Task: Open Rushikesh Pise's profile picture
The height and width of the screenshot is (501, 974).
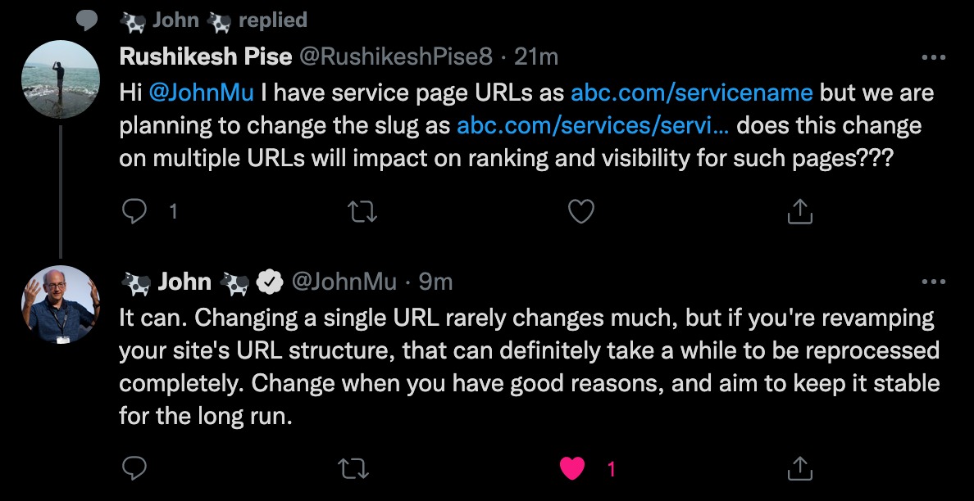Action: click(61, 79)
